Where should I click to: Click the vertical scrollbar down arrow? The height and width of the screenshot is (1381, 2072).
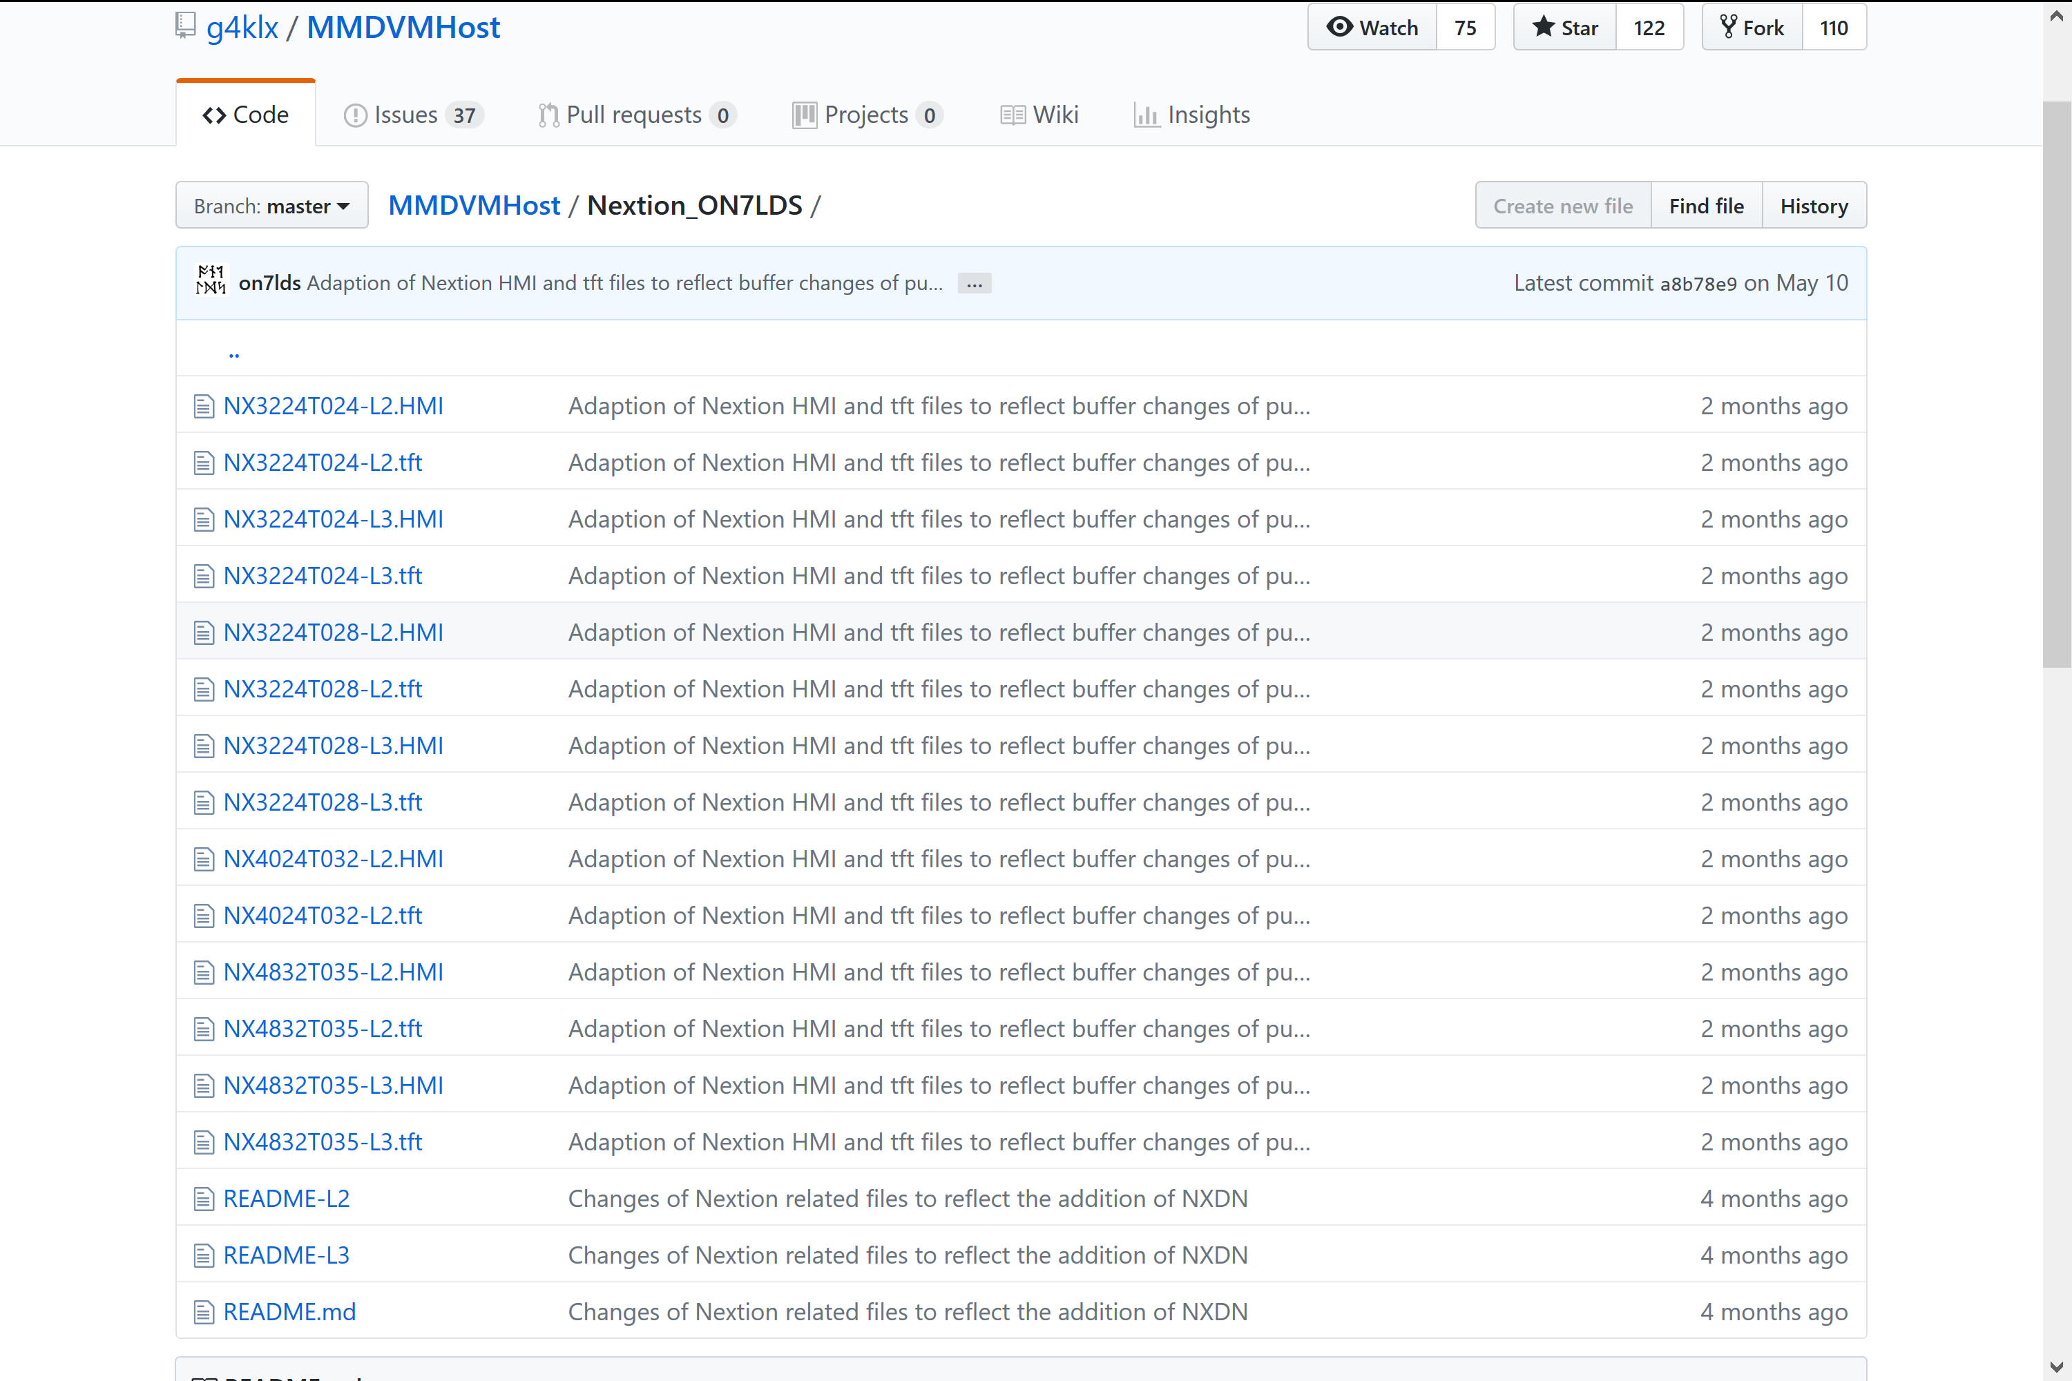[2056, 1368]
